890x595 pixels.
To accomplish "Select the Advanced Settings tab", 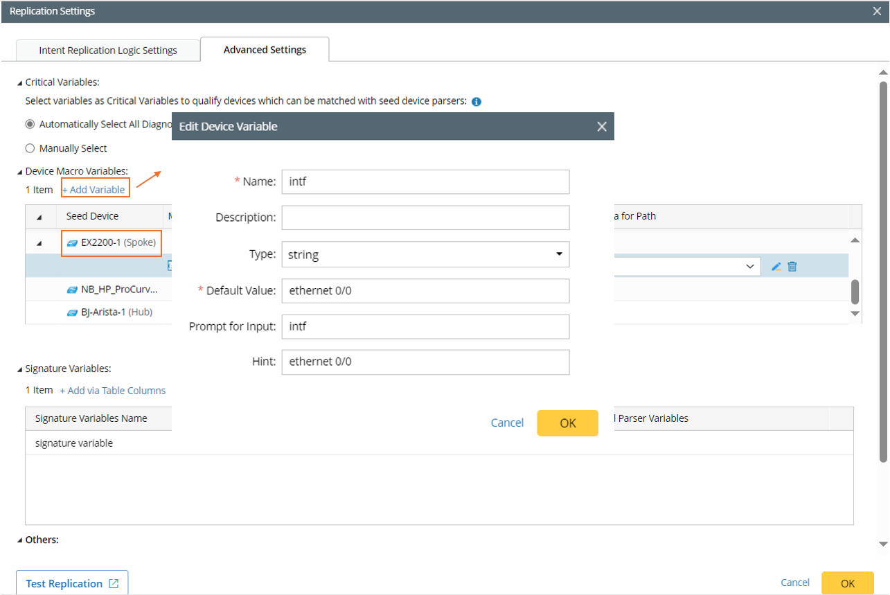I will 265,50.
